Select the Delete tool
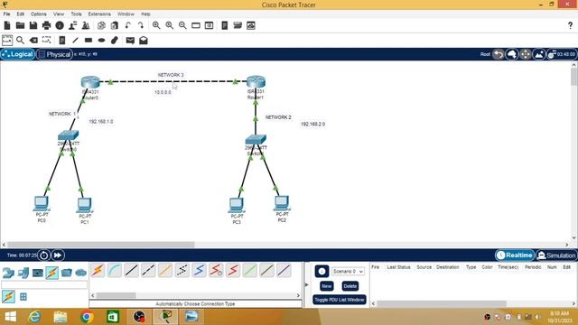Screen dimensions: 578x325 click(x=33, y=40)
